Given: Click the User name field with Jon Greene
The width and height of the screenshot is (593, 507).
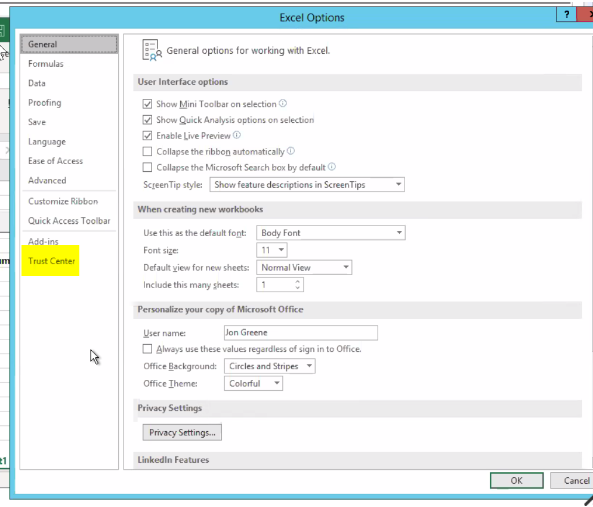Looking at the screenshot, I should click(x=301, y=333).
